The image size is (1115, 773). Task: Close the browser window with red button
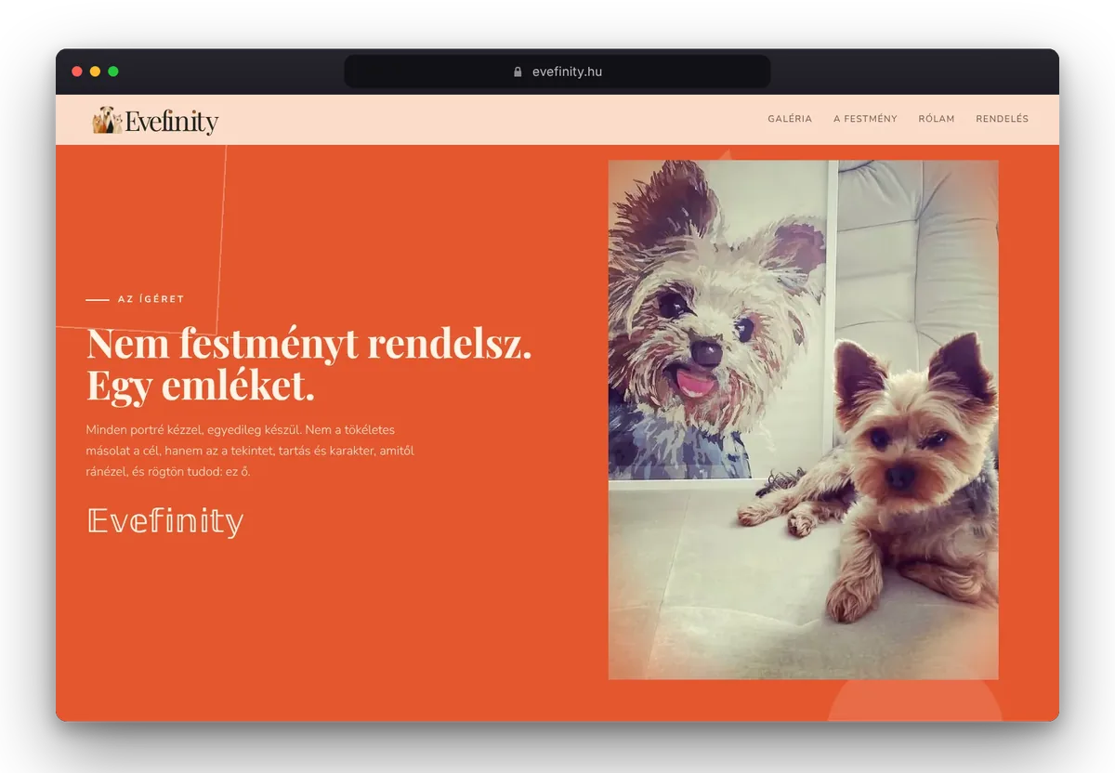click(77, 72)
